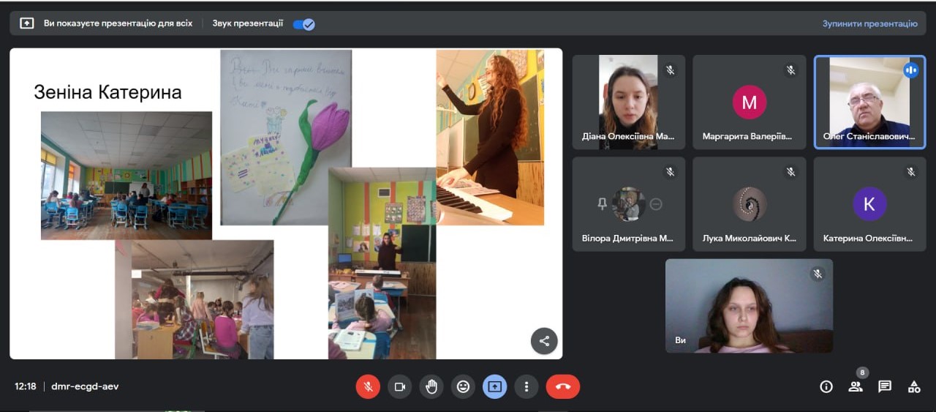
Task: Toggle the camera button in call controls
Action: (400, 386)
